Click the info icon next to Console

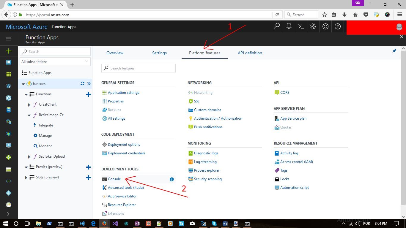[171, 179]
